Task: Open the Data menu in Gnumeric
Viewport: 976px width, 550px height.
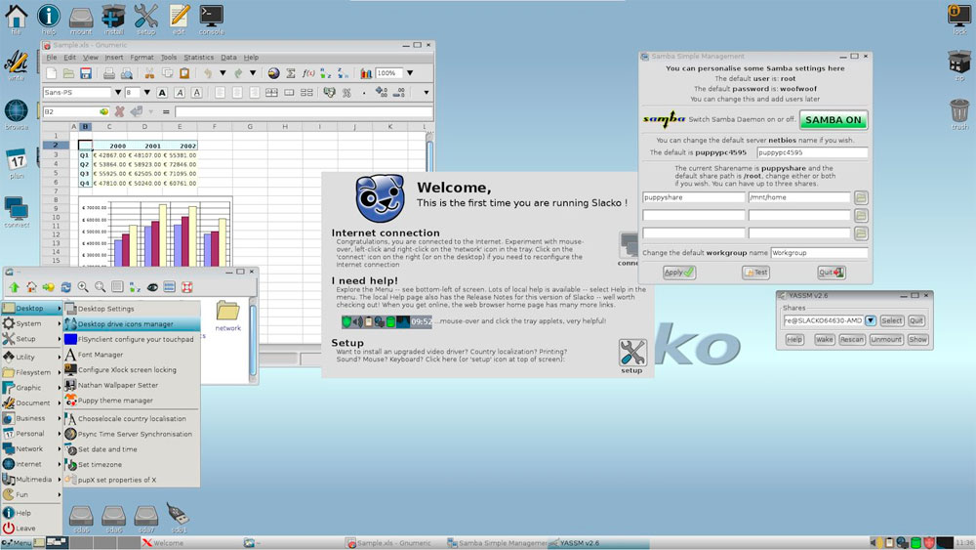Action: click(228, 58)
